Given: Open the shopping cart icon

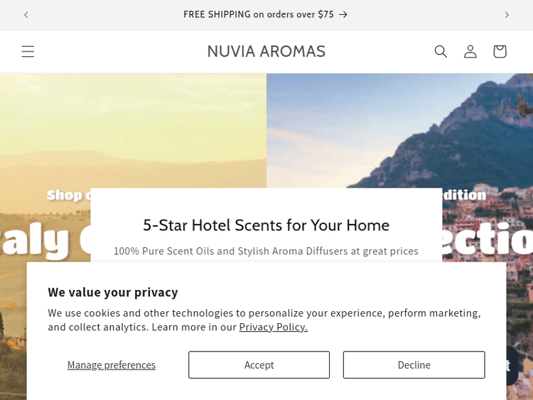Looking at the screenshot, I should click(500, 51).
